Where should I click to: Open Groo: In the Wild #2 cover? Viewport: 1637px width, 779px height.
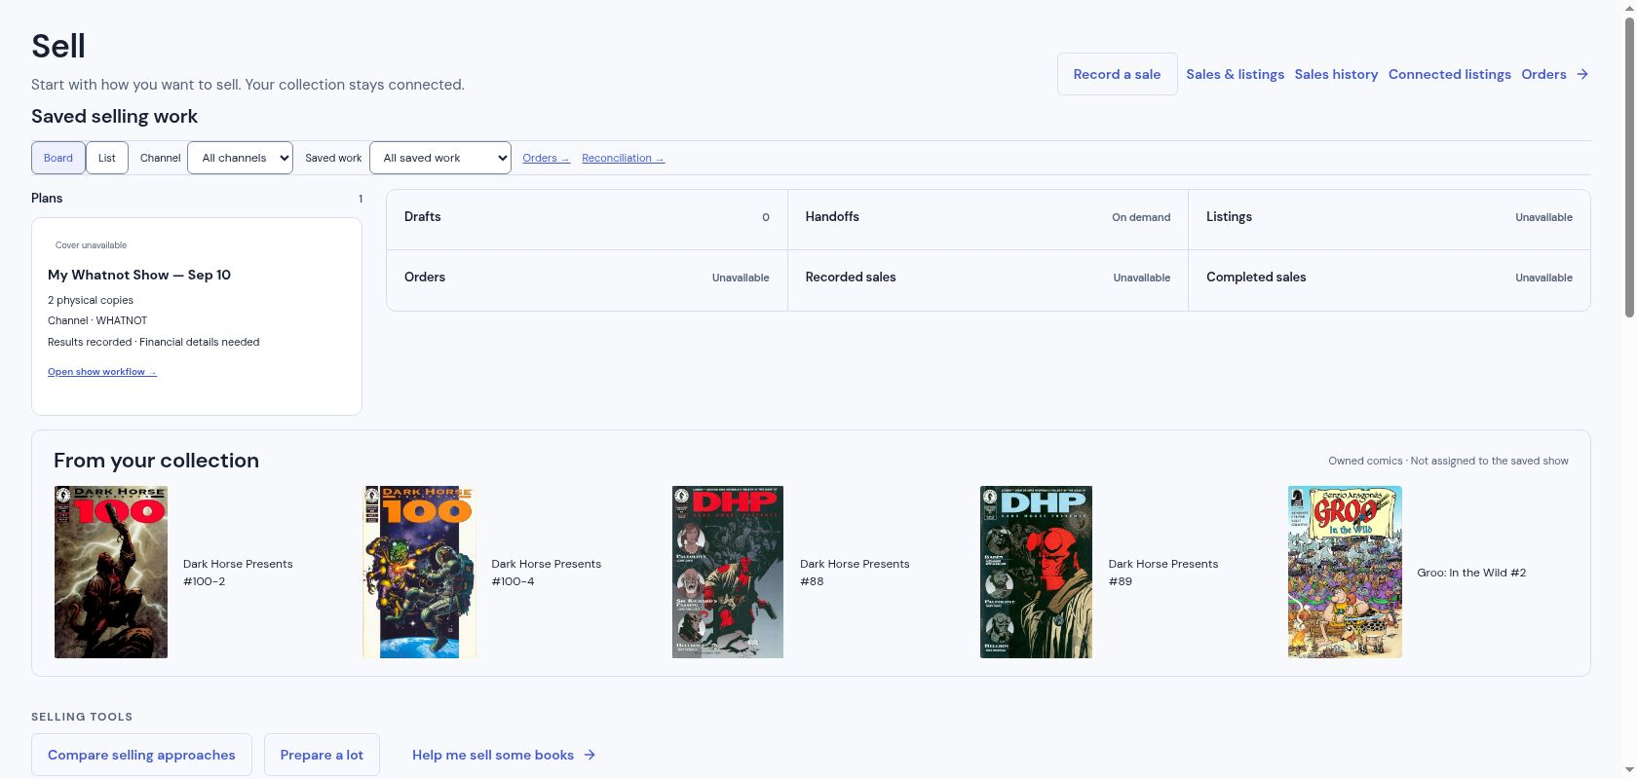tap(1345, 572)
